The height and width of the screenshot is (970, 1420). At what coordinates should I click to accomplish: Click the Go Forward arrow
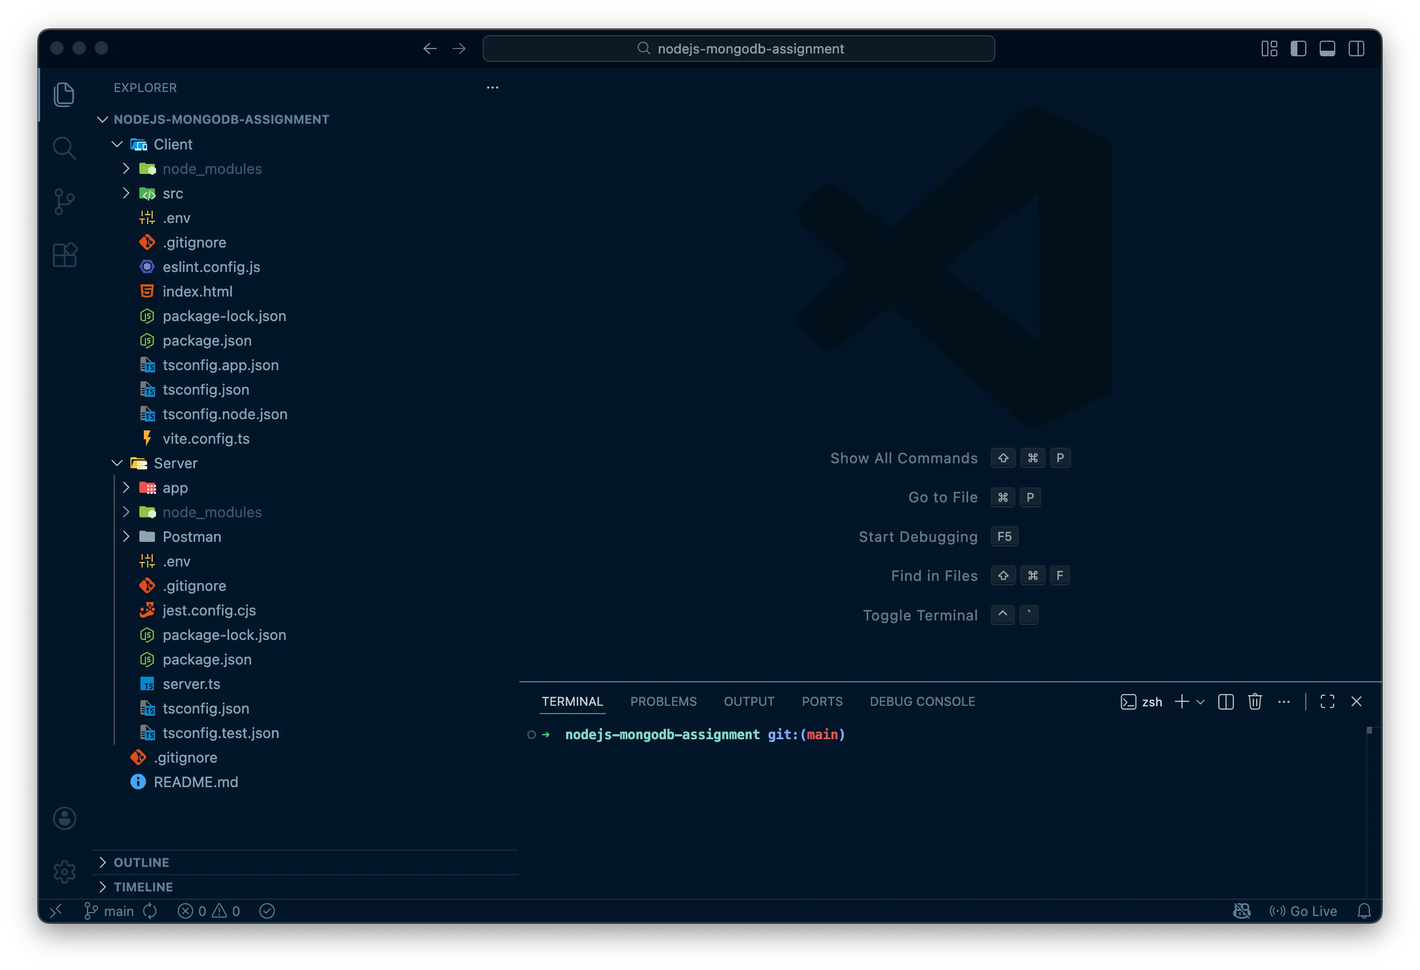459,48
